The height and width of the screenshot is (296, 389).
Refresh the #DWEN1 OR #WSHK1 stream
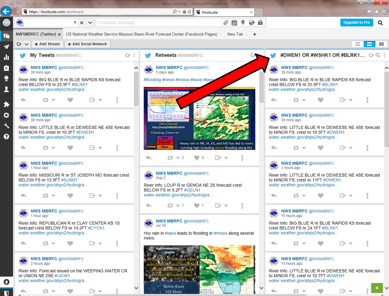pos(371,55)
